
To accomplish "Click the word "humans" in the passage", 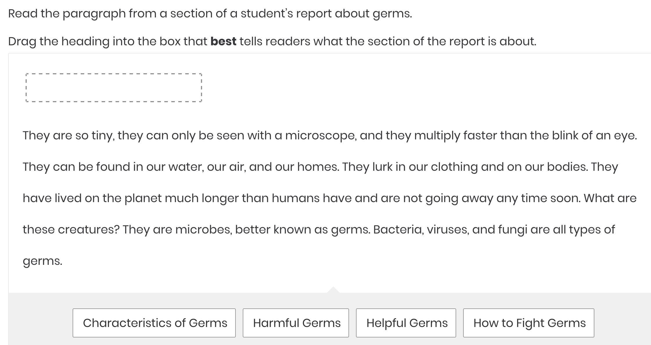I will coord(296,198).
